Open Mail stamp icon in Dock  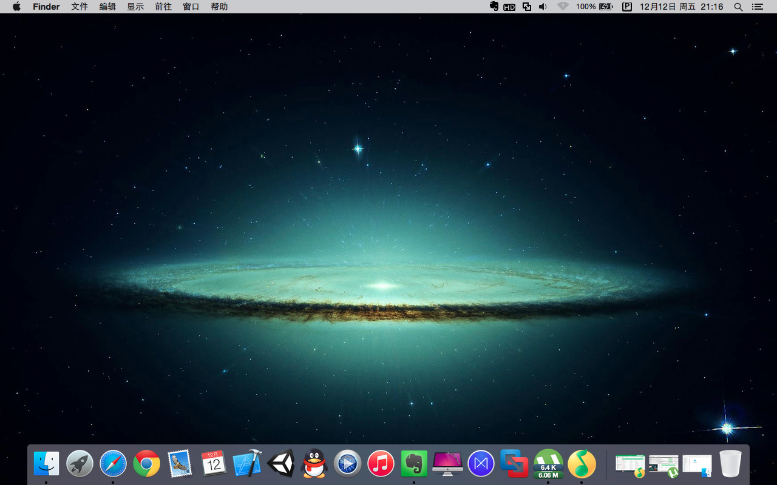click(x=180, y=464)
